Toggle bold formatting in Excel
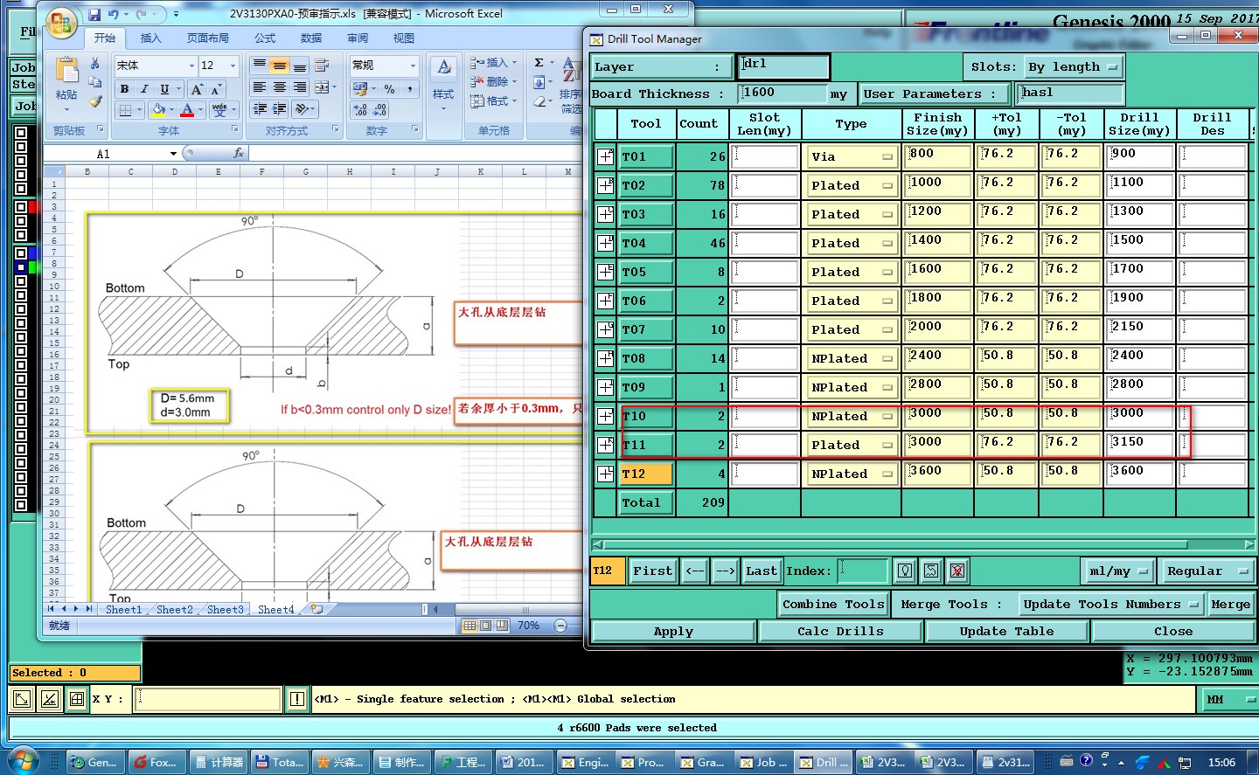The image size is (1259, 775). pyautogui.click(x=124, y=89)
